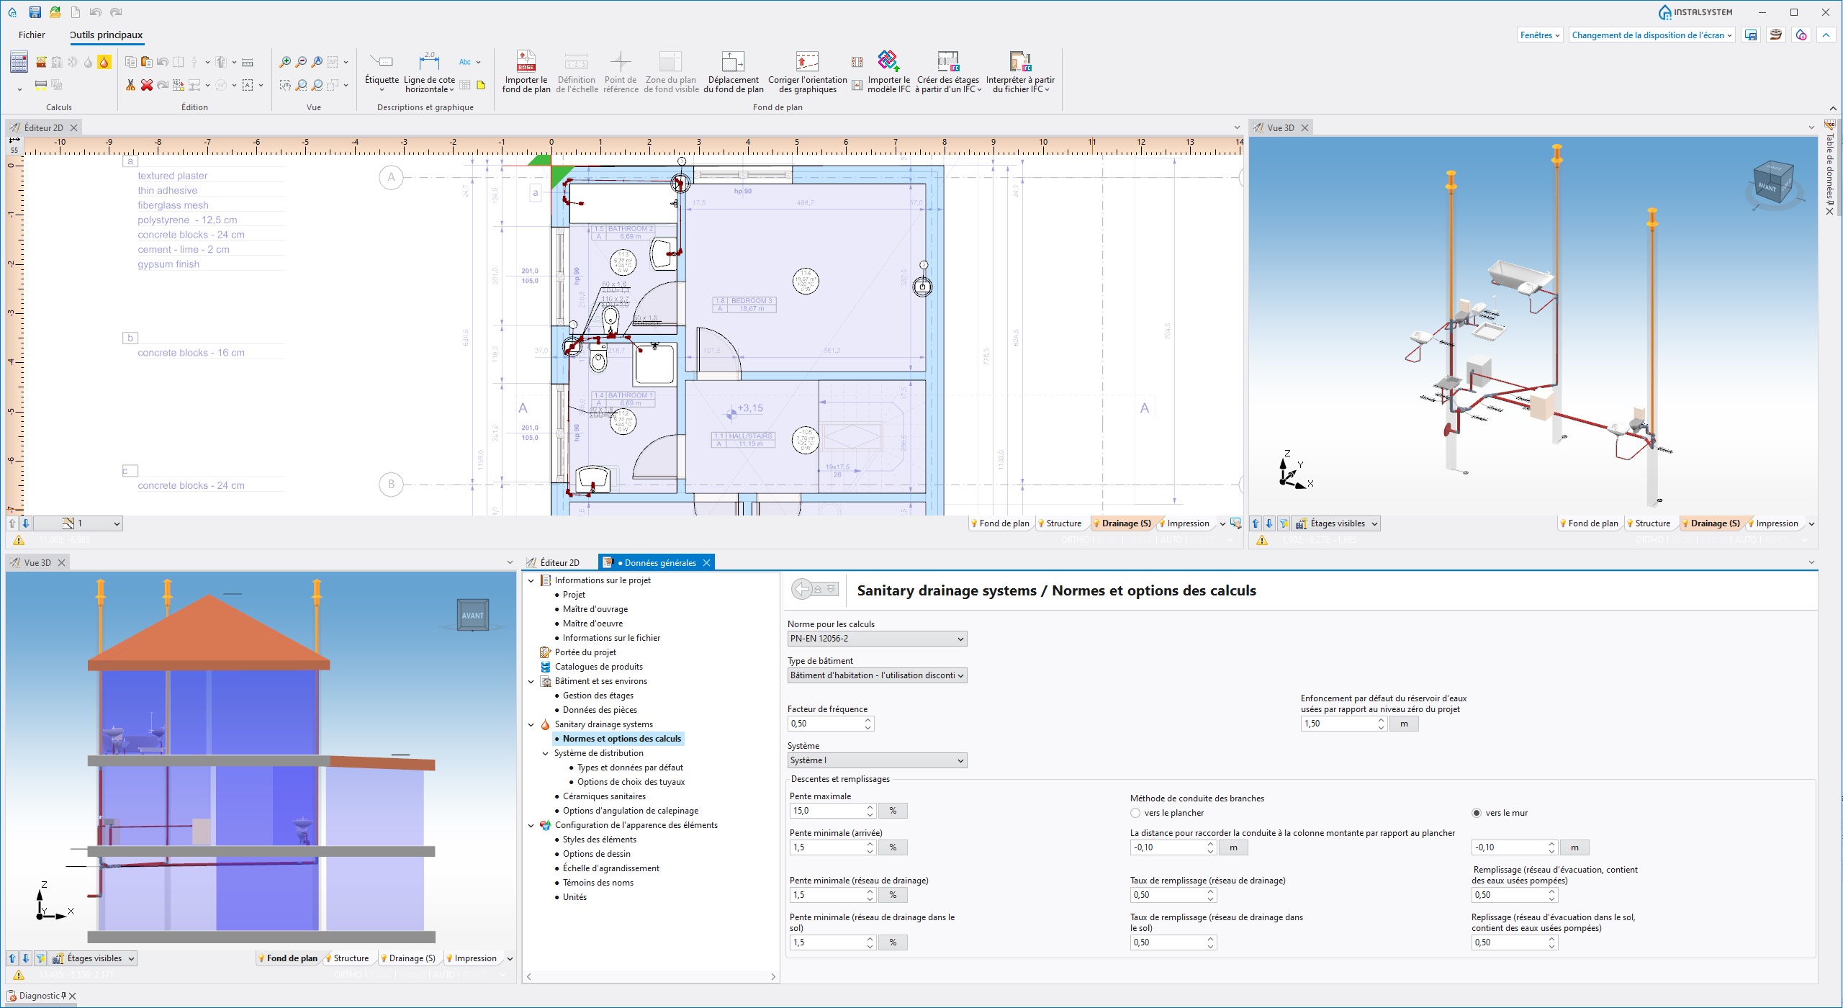Click the zoom in magnifier icon

coord(285,62)
